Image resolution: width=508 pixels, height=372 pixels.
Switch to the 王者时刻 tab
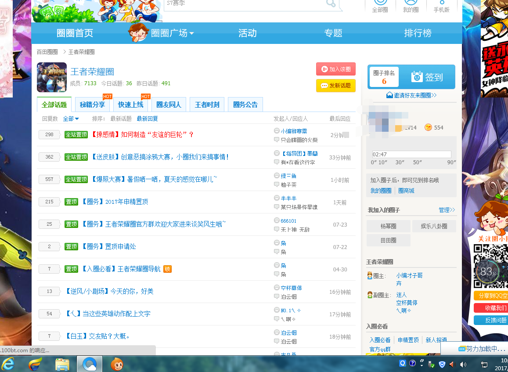pos(207,105)
